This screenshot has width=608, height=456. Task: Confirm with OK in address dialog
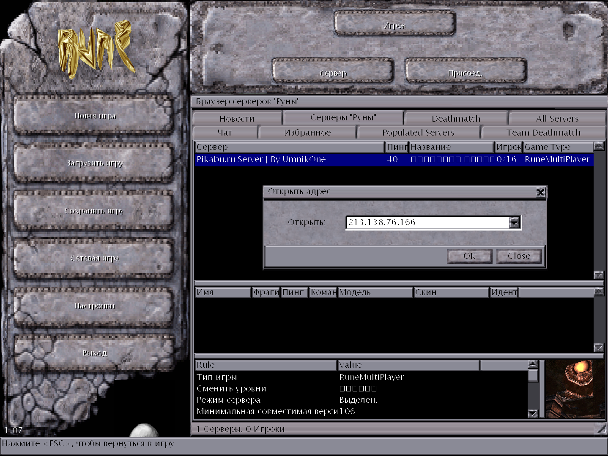click(x=469, y=256)
